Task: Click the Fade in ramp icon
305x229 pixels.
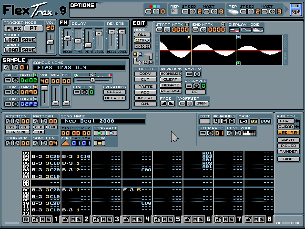Action: click(x=163, y=104)
